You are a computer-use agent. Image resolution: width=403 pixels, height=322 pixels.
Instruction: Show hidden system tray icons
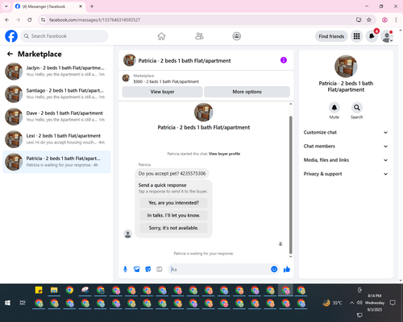[351, 303]
